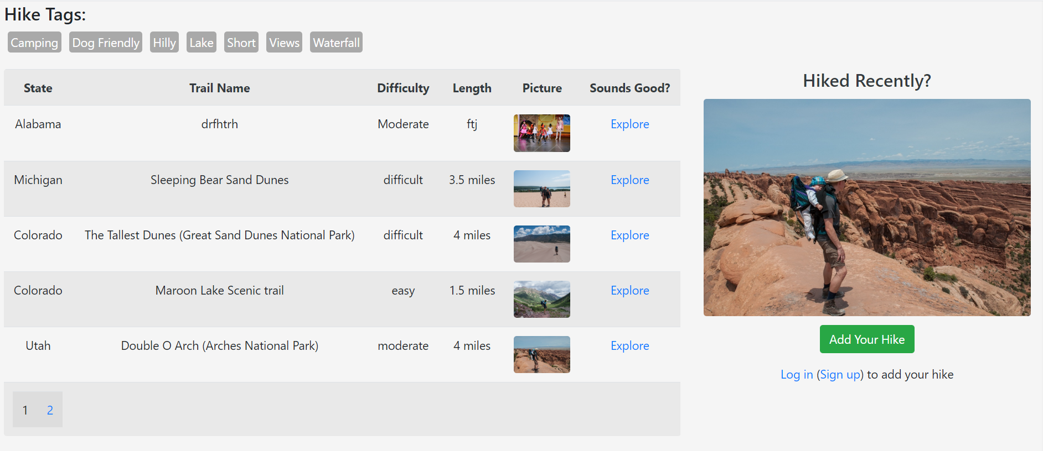This screenshot has width=1043, height=451.
Task: View the Sleeping Bear Sand Dunes thumbnail
Action: [541, 188]
